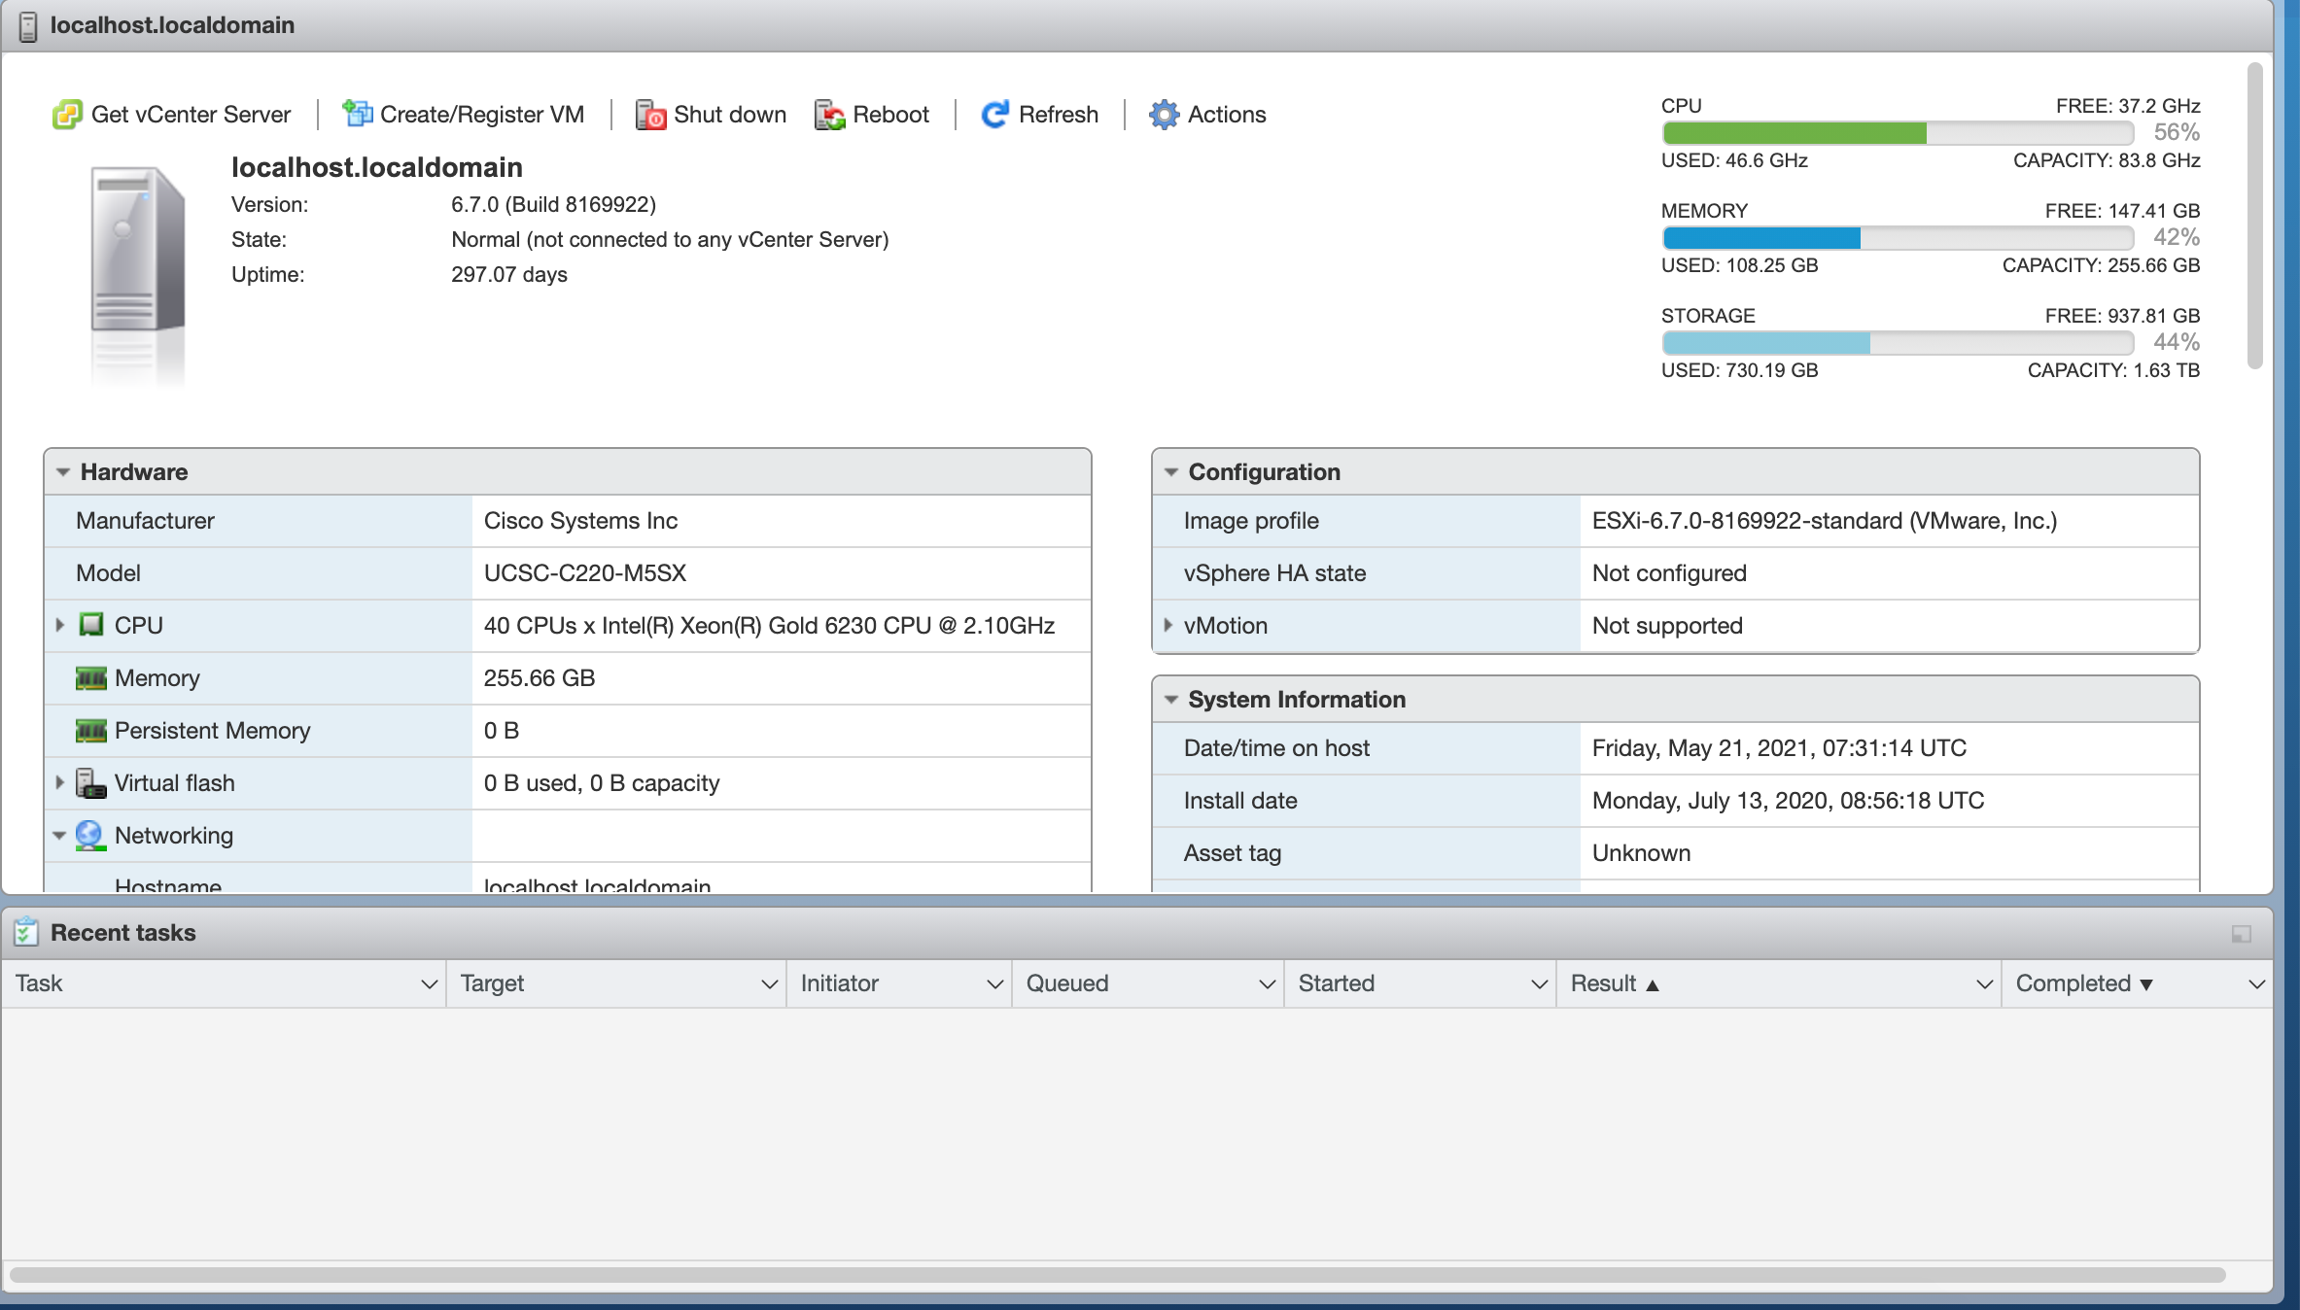Click the Create/Register VM label

pyautogui.click(x=482, y=115)
